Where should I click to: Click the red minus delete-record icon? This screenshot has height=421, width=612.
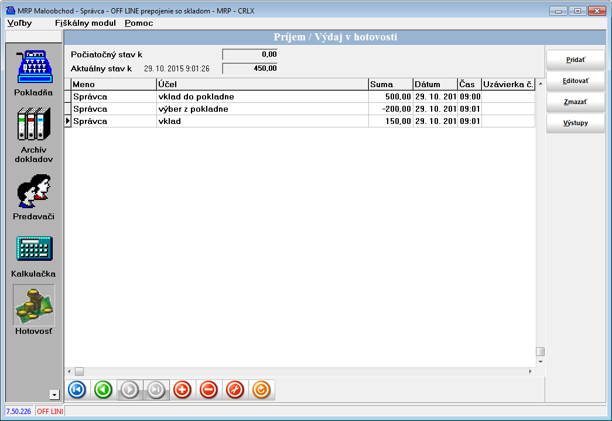point(208,389)
